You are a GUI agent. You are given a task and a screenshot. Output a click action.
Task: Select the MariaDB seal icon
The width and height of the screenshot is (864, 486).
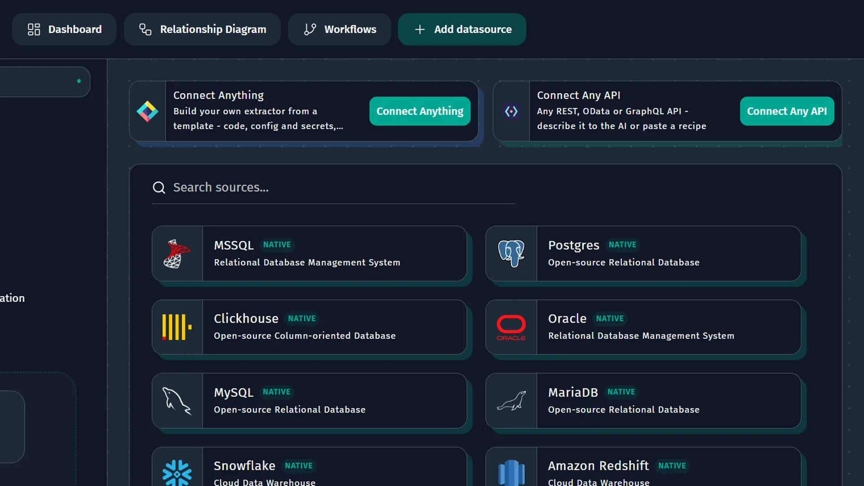(511, 401)
